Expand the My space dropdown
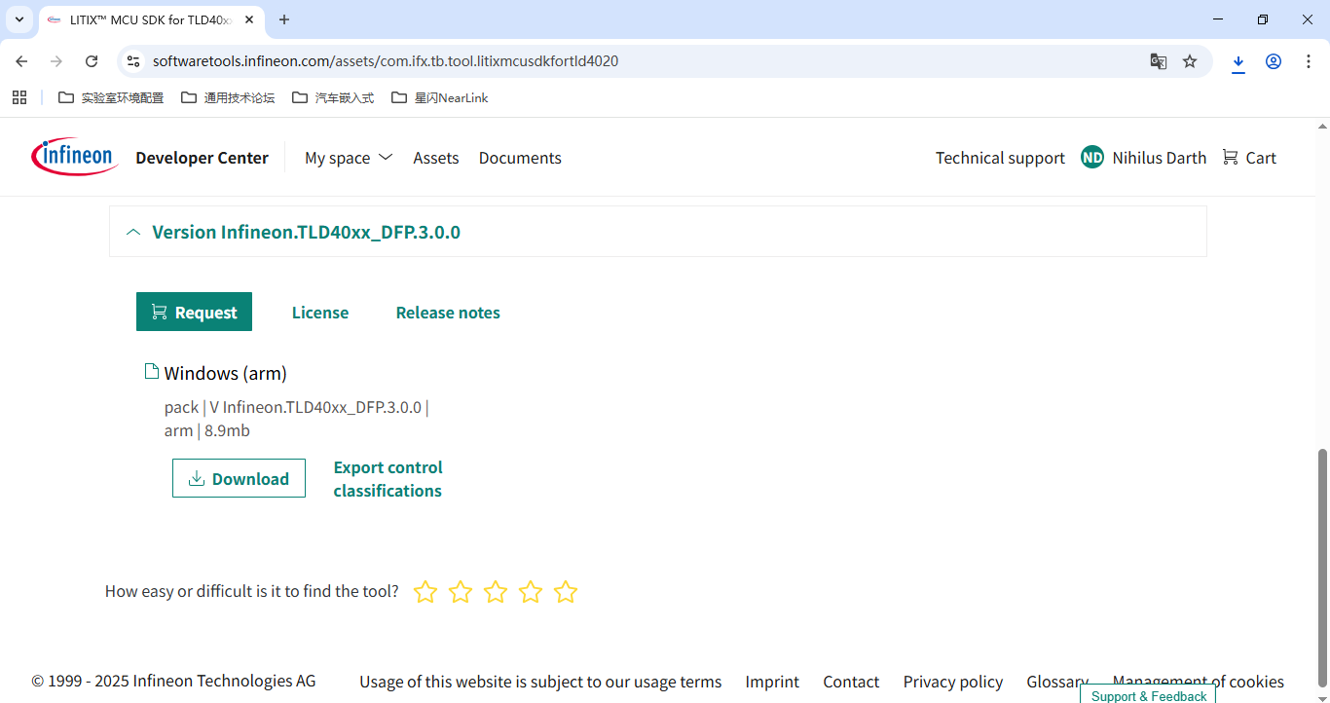This screenshot has height=703, width=1330. tap(349, 158)
